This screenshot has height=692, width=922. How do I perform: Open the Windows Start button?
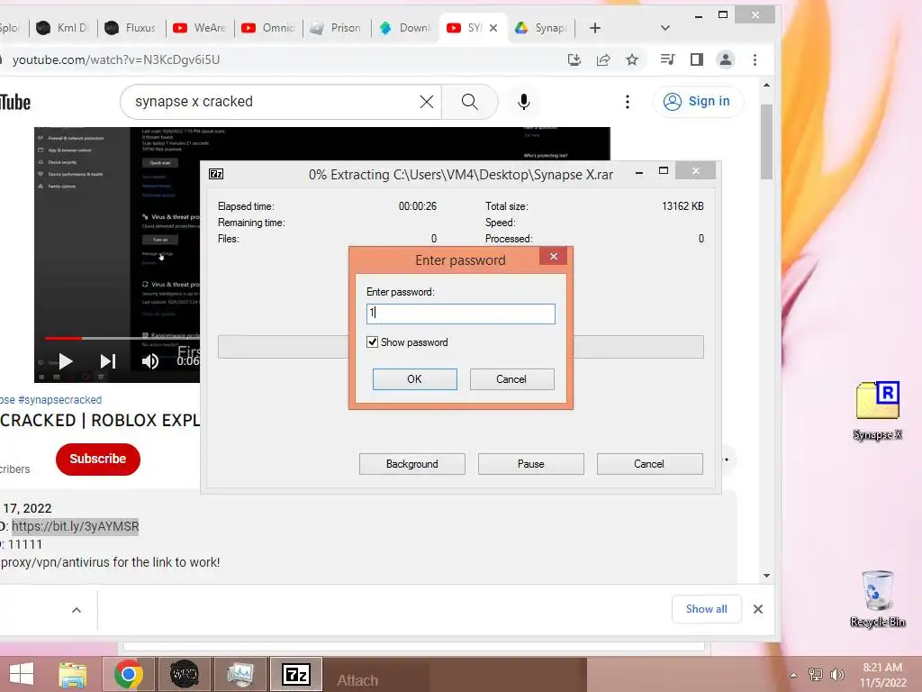tap(22, 674)
